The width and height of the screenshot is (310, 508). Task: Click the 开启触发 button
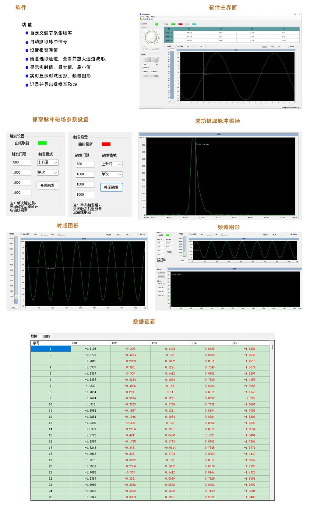click(x=48, y=186)
